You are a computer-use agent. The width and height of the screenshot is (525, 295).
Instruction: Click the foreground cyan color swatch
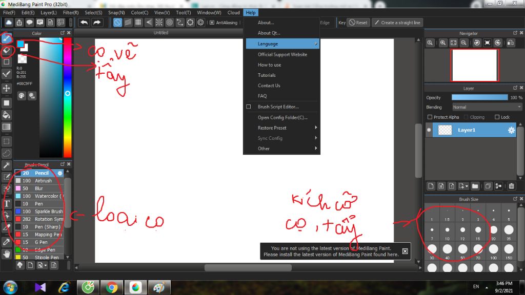(x=21, y=44)
